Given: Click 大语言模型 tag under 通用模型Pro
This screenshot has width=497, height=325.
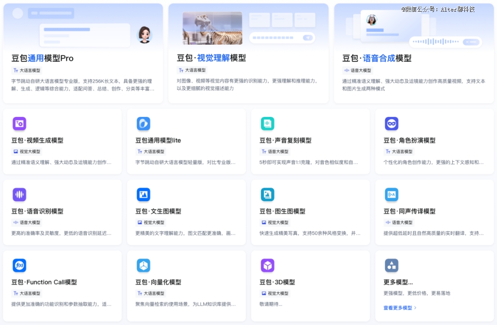Looking at the screenshot, I should [x=27, y=70].
